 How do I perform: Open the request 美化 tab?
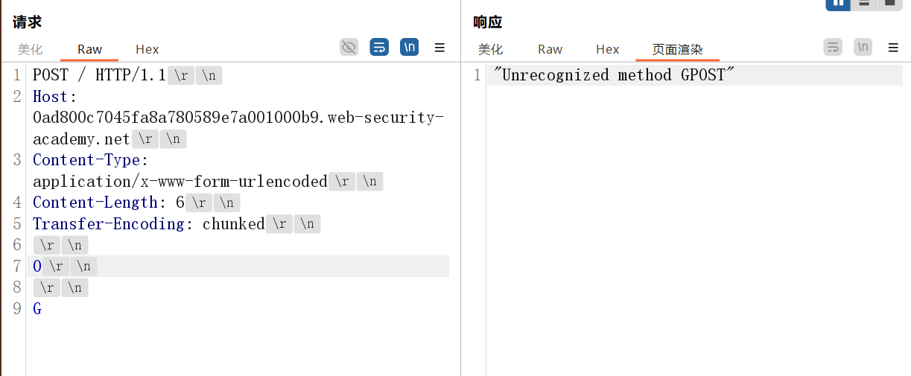[31, 49]
